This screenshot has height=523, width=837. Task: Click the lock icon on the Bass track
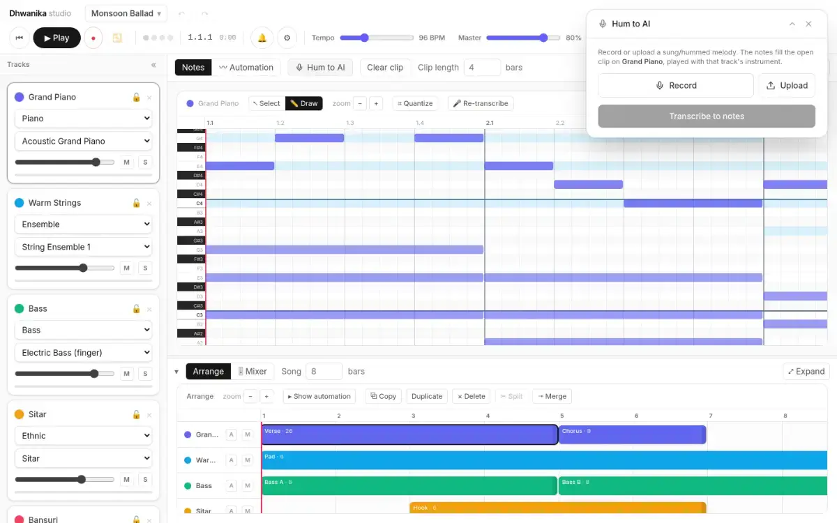[x=137, y=309]
